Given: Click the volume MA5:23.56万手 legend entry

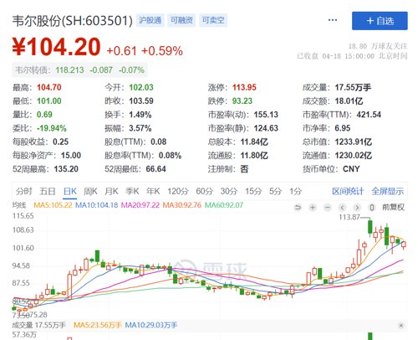Looking at the screenshot, I should click(98, 325).
